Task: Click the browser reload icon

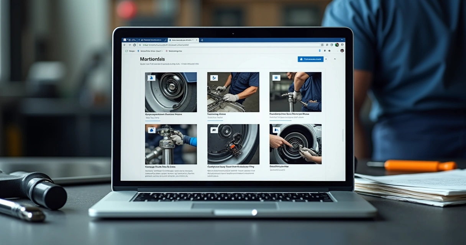Action: click(x=134, y=45)
